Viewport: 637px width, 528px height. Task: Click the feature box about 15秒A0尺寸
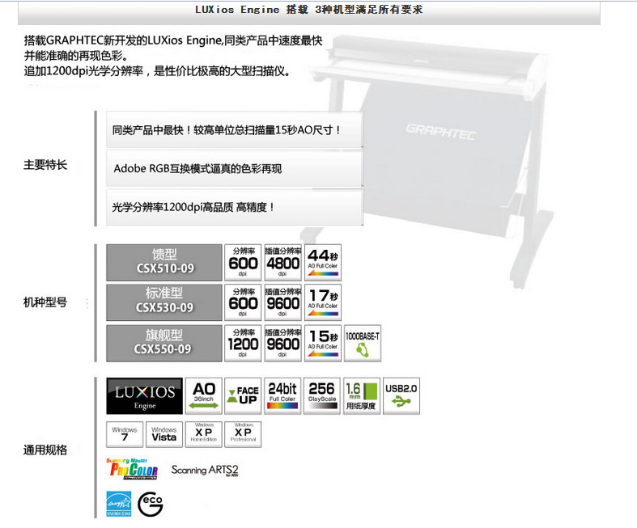point(235,130)
